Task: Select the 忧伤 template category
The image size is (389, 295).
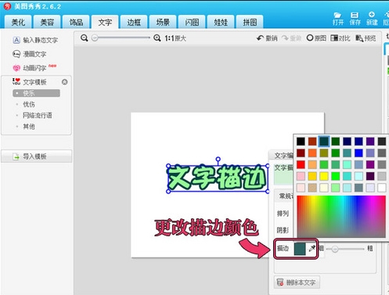Action: pyautogui.click(x=29, y=104)
